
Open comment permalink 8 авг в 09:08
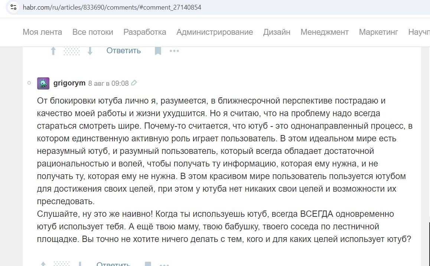(x=108, y=83)
